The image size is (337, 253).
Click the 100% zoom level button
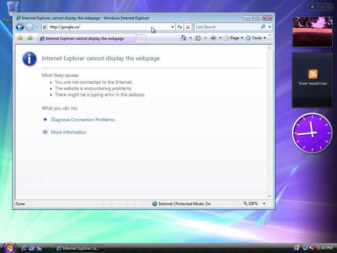(250, 204)
